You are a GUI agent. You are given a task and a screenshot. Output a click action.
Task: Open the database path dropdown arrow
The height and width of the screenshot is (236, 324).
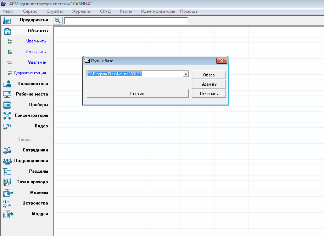tap(186, 74)
